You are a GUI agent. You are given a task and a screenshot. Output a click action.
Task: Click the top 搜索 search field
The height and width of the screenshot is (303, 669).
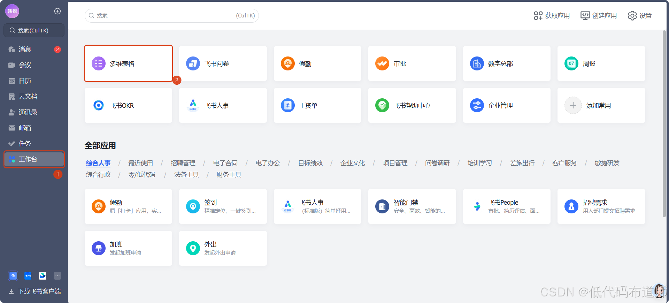pos(172,16)
